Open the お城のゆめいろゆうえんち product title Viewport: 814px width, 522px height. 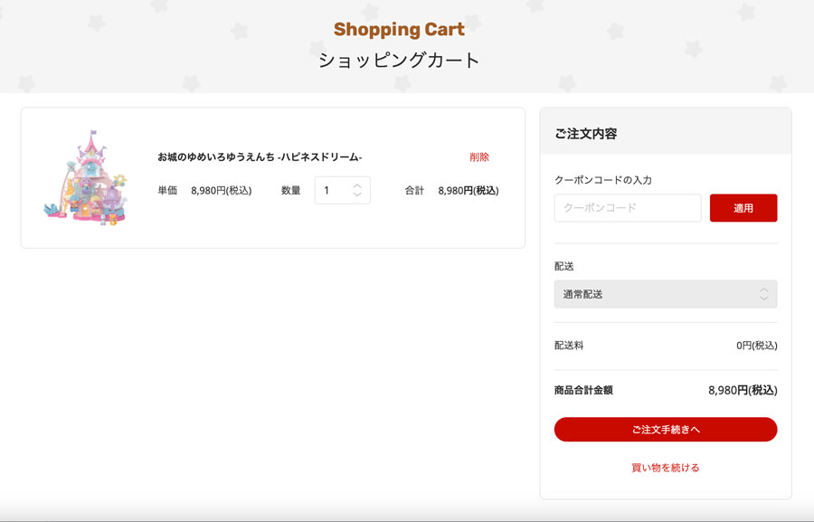(260, 157)
